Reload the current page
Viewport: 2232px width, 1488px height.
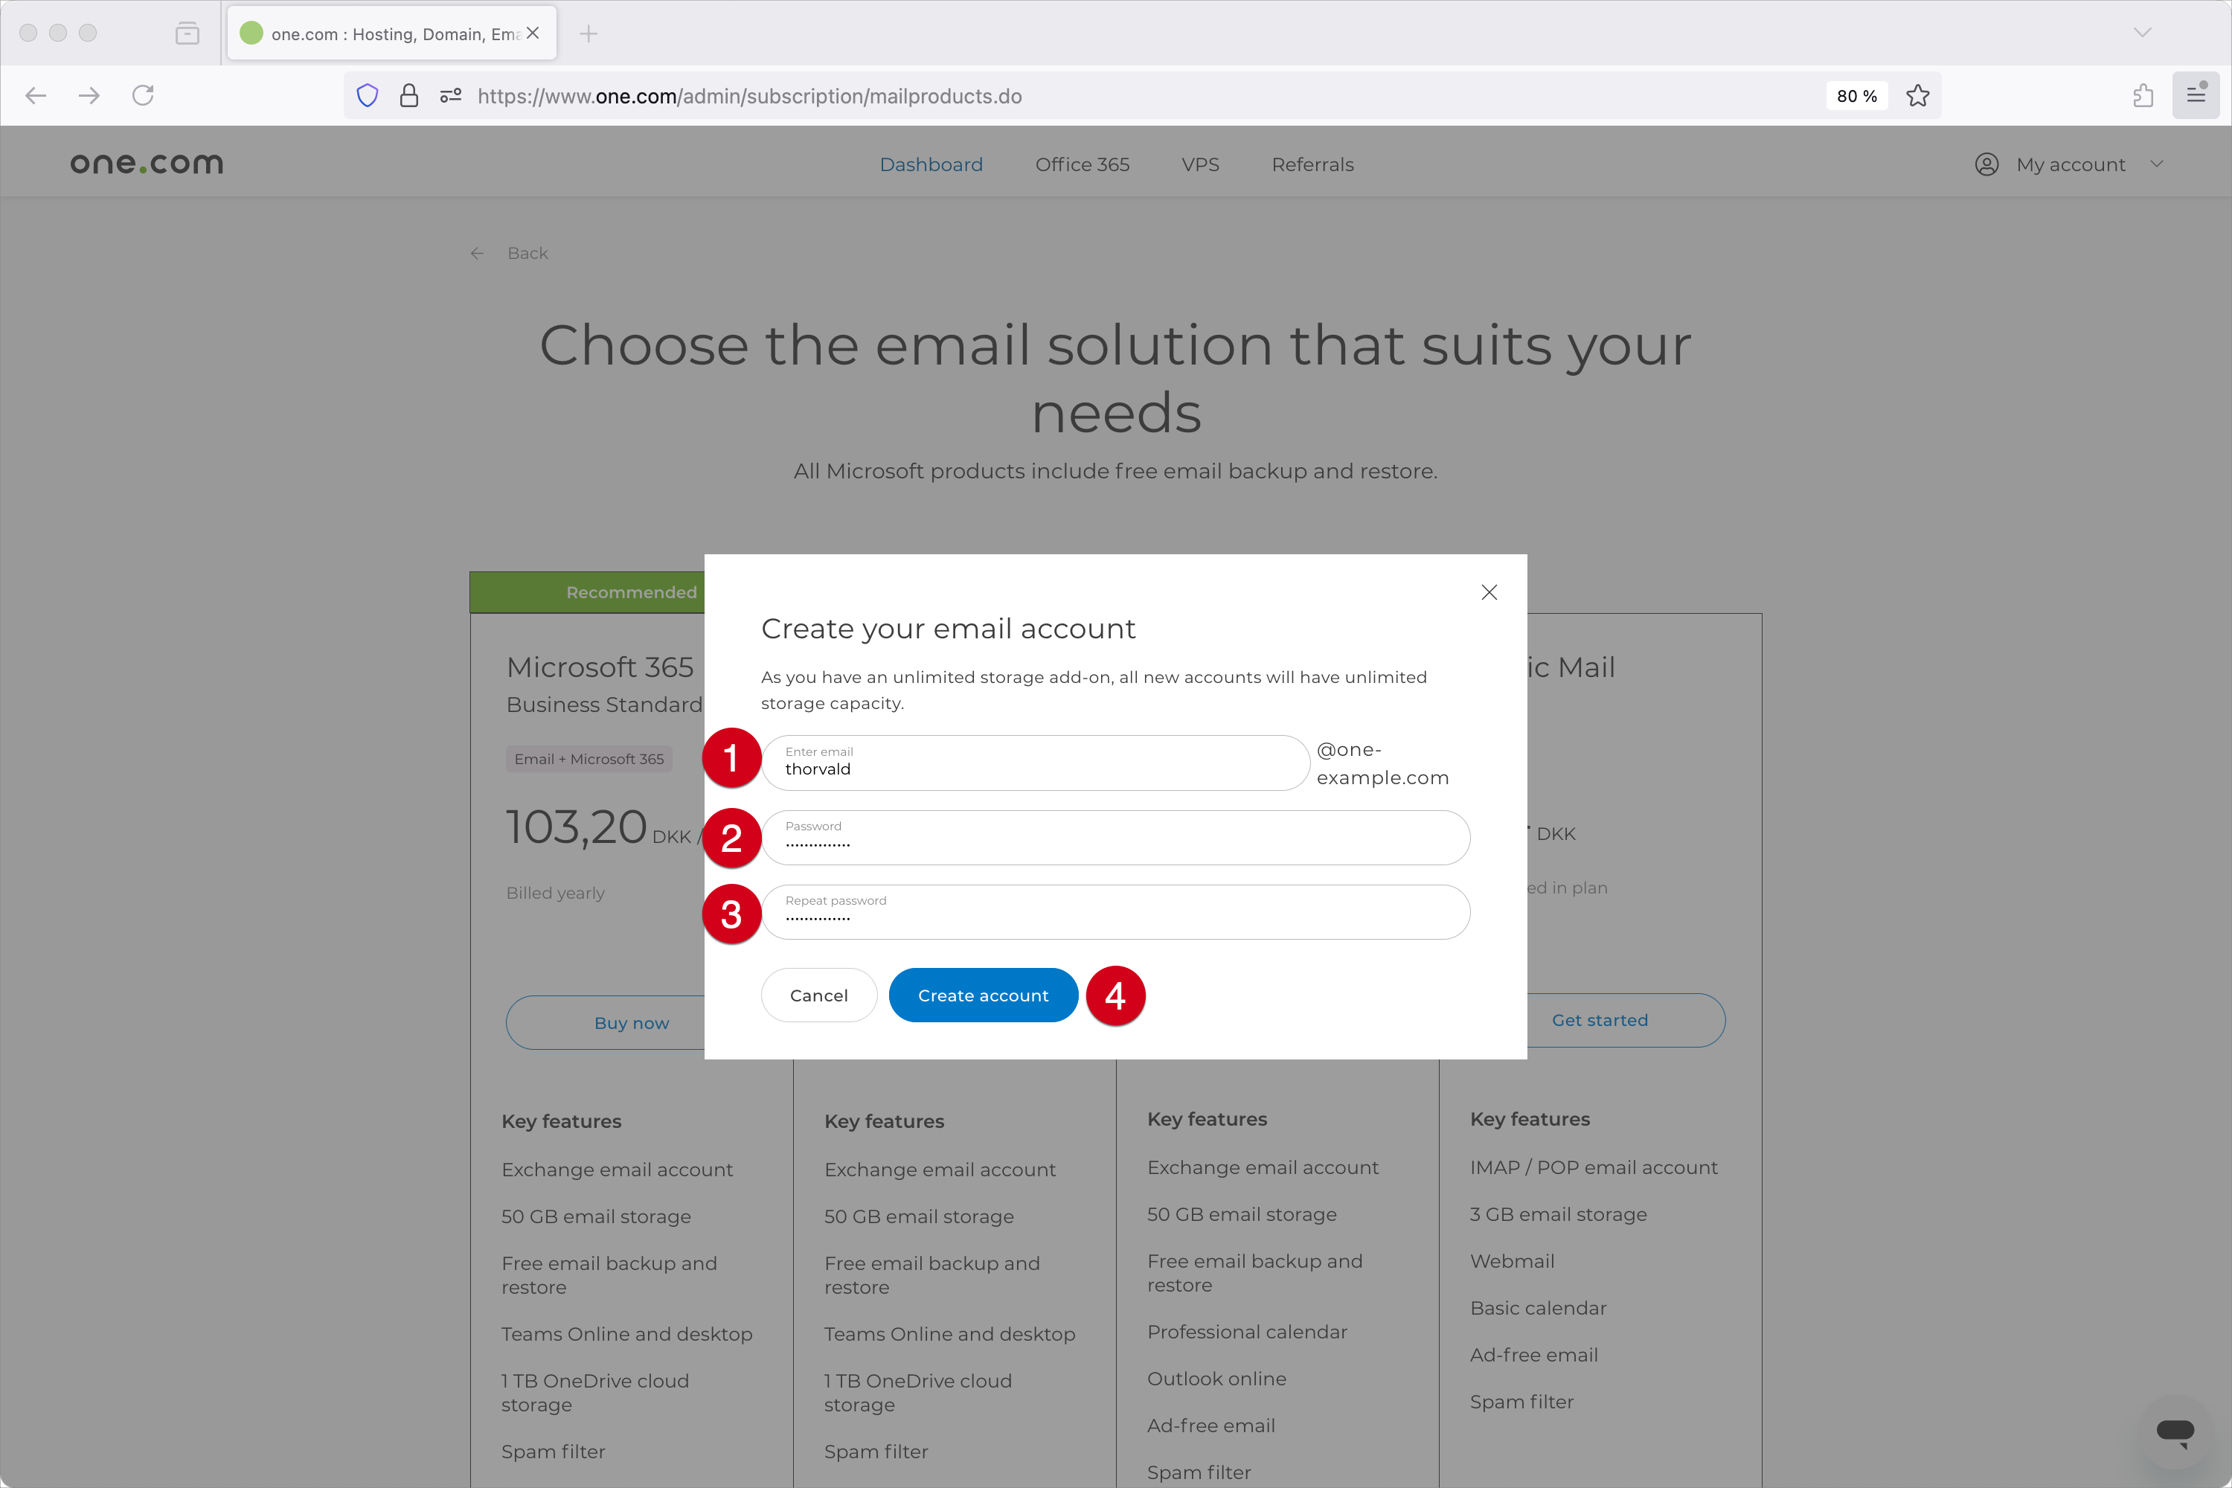[x=144, y=95]
